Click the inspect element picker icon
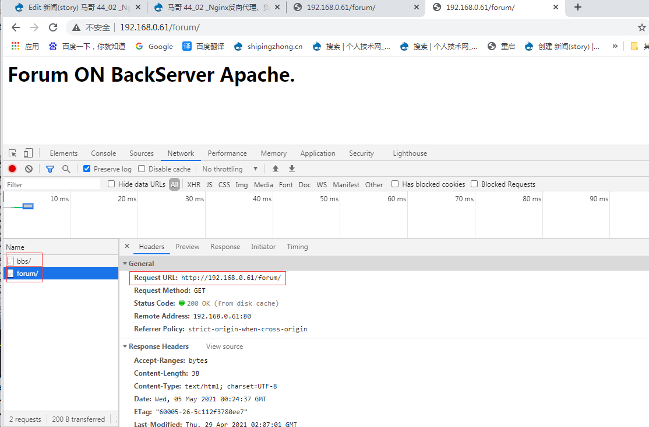 click(12, 153)
